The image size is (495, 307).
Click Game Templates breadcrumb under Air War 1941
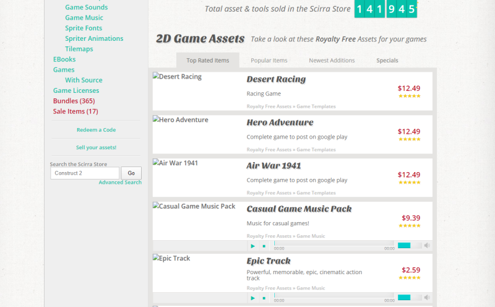coord(316,193)
